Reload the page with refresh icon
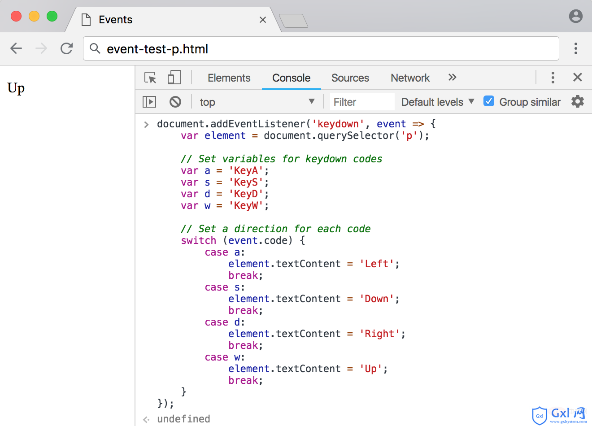This screenshot has width=592, height=426. pyautogui.click(x=67, y=48)
